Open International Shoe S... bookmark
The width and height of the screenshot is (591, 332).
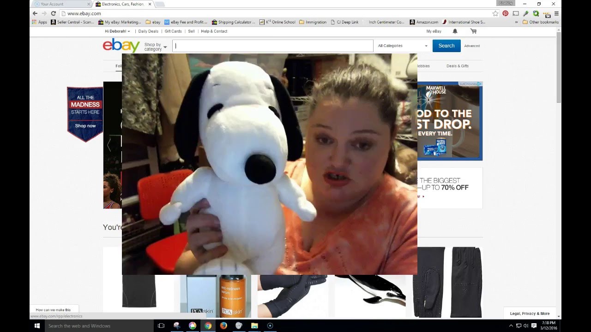point(464,22)
